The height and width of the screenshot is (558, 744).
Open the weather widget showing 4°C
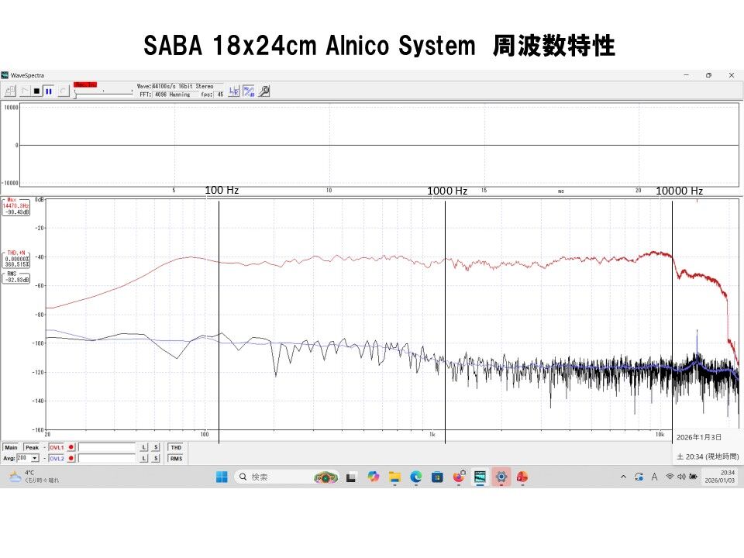coord(34,477)
